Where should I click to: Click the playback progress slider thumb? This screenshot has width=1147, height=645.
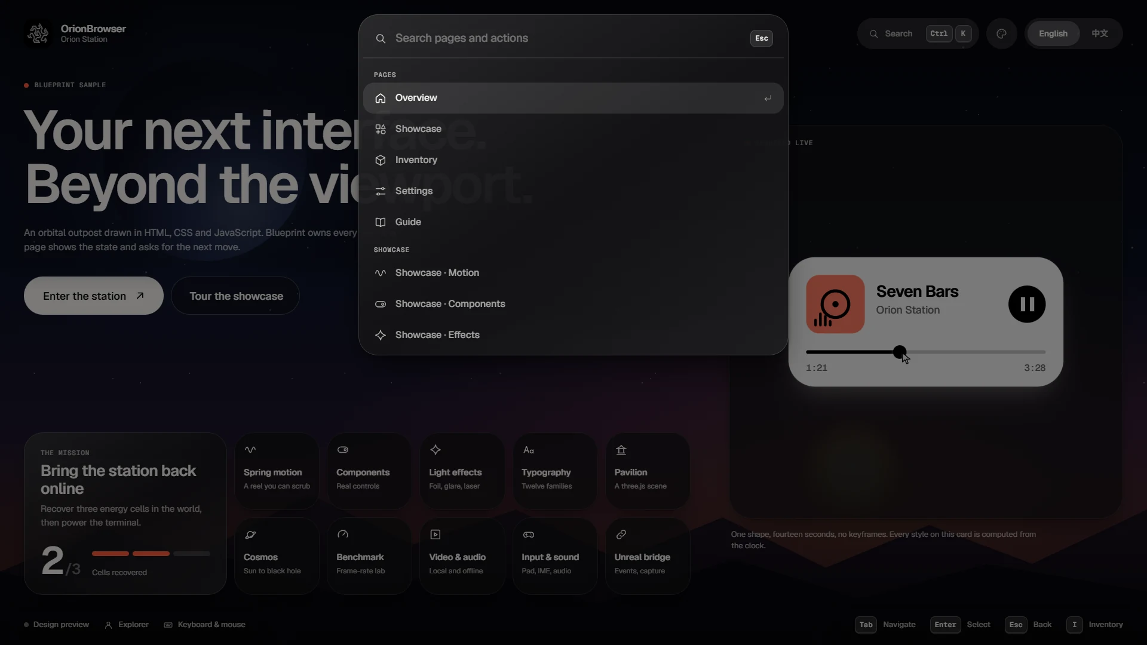pyautogui.click(x=900, y=352)
